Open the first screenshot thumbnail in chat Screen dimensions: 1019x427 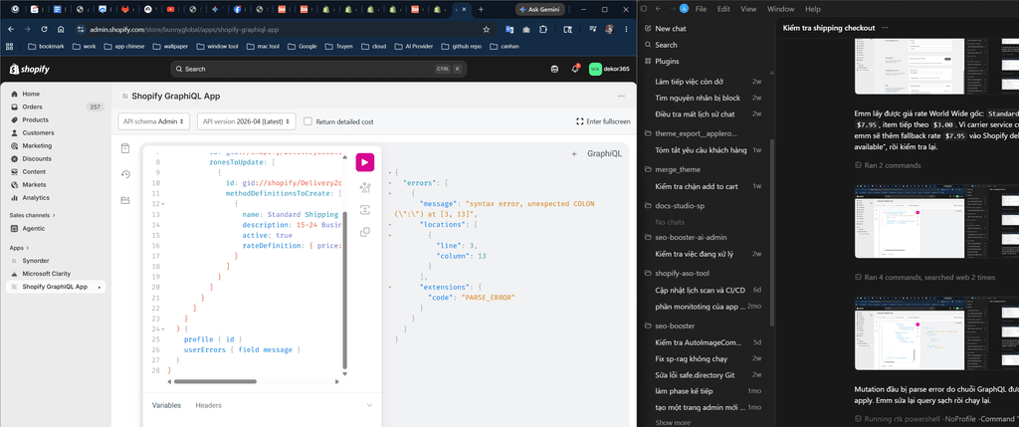point(936,67)
